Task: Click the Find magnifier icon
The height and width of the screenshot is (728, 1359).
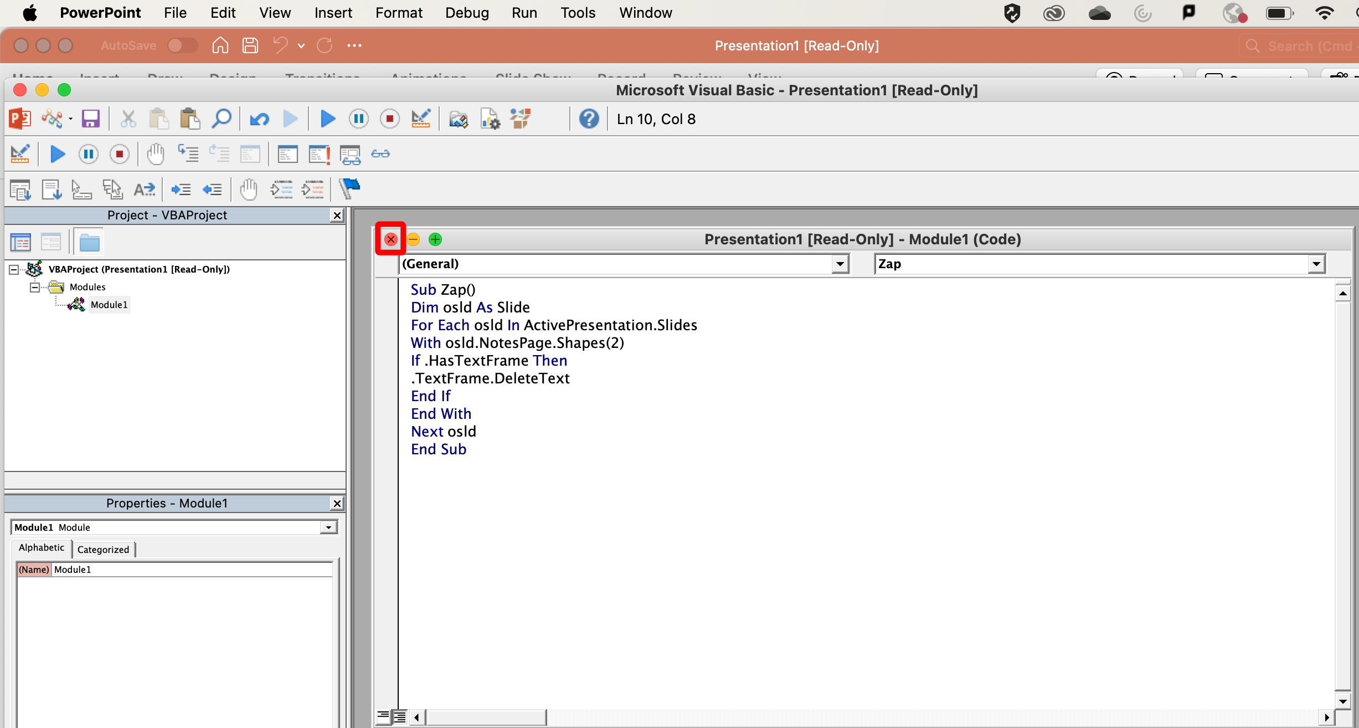Action: tap(222, 119)
